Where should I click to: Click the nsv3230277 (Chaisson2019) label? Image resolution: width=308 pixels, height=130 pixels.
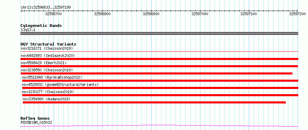(48, 92)
